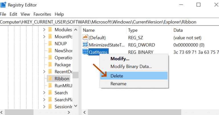Choose Delete from the context menu
219x115 pixels.
pyautogui.click(x=117, y=76)
